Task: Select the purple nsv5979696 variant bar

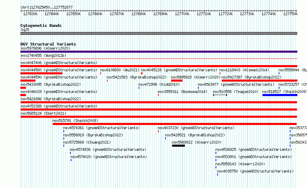Action: 159,52
